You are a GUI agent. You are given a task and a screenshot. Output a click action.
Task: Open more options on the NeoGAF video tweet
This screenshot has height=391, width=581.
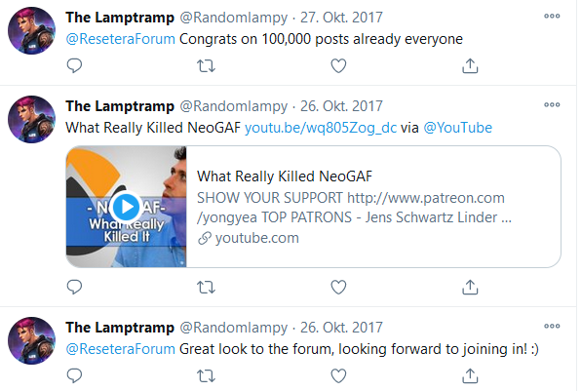552,104
